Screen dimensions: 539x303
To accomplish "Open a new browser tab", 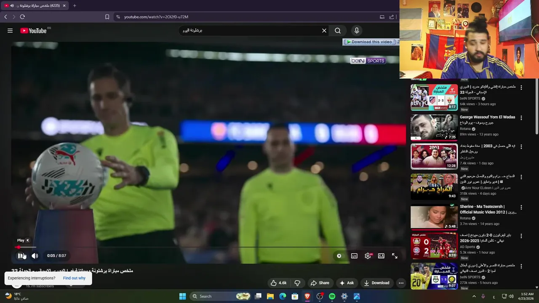I will point(75,5).
